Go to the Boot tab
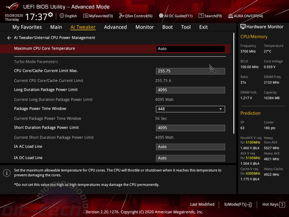This screenshot has width=289, height=217. pyautogui.click(x=168, y=27)
